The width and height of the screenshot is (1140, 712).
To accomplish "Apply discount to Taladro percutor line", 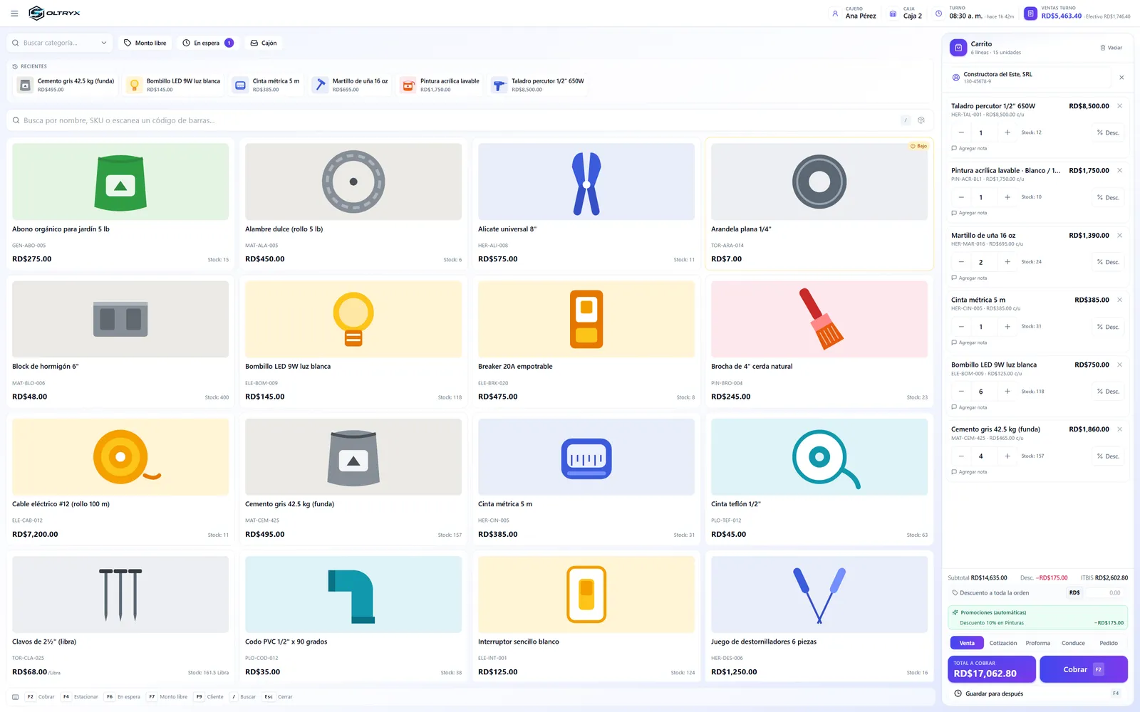I will coord(1108,132).
